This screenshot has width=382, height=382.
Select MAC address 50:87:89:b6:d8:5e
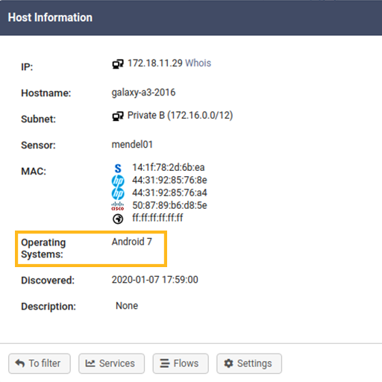tap(169, 205)
